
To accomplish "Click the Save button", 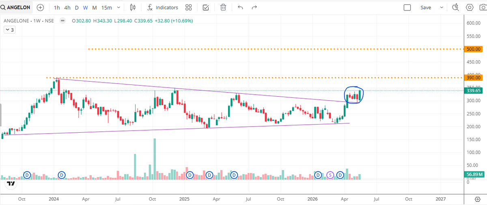I will 426,7.
